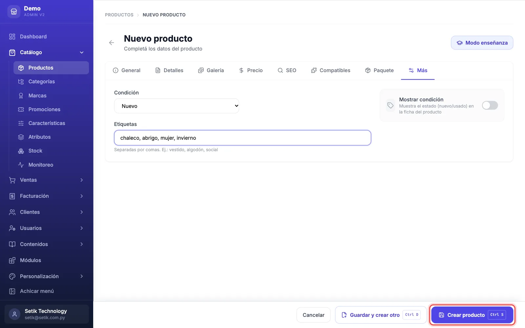Switch to the Galería tab
The image size is (525, 328).
coord(211,71)
